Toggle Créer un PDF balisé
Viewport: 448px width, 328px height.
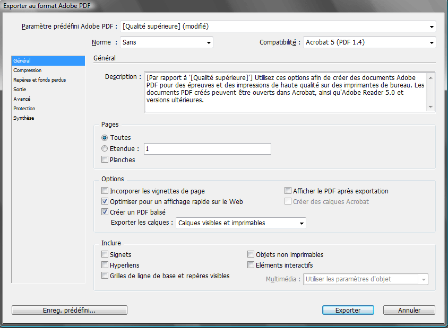coord(105,212)
